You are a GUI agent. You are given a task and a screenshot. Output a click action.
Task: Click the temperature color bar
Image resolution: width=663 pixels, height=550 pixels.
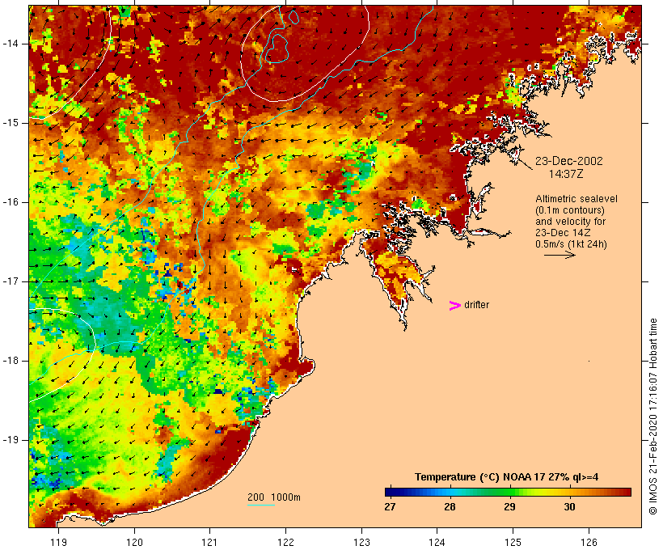pyautogui.click(x=508, y=492)
